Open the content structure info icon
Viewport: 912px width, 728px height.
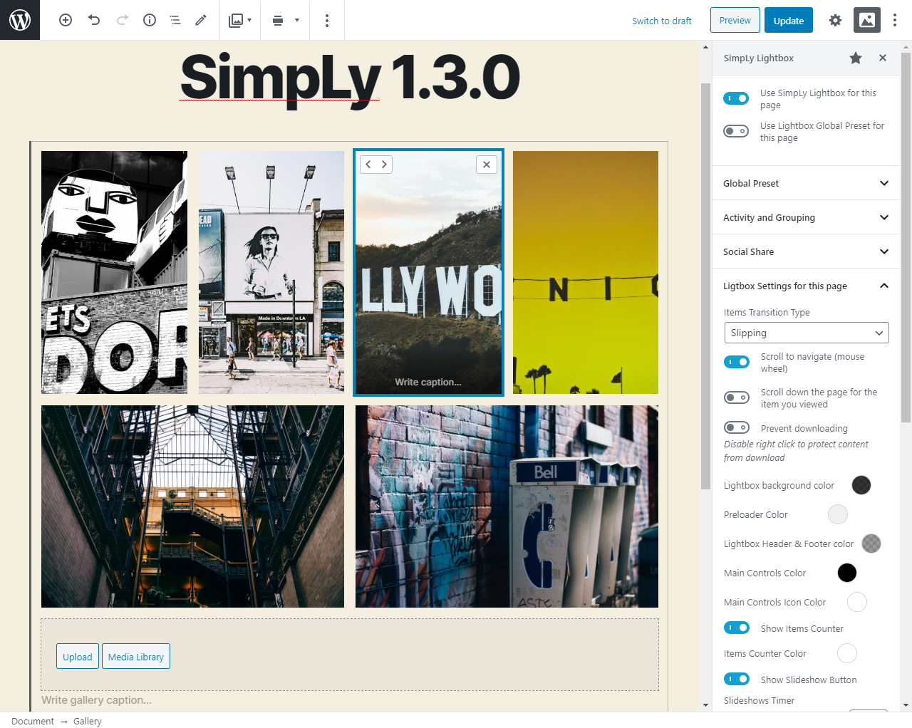click(150, 20)
